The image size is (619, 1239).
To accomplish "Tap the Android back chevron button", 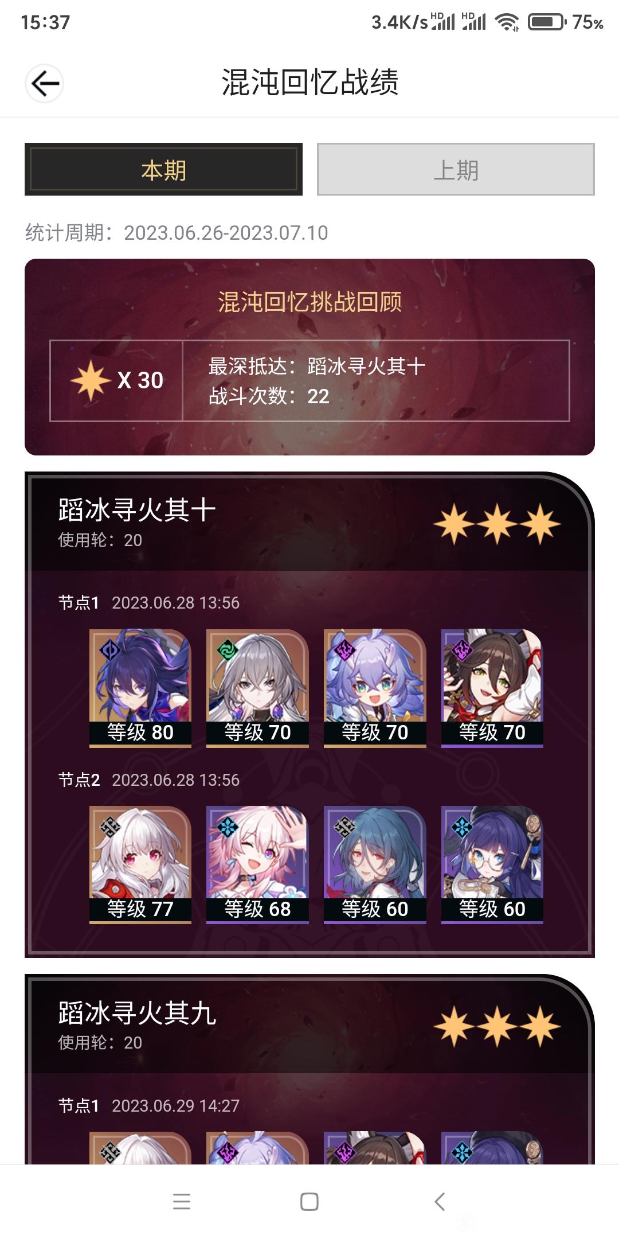I will pos(440,1201).
